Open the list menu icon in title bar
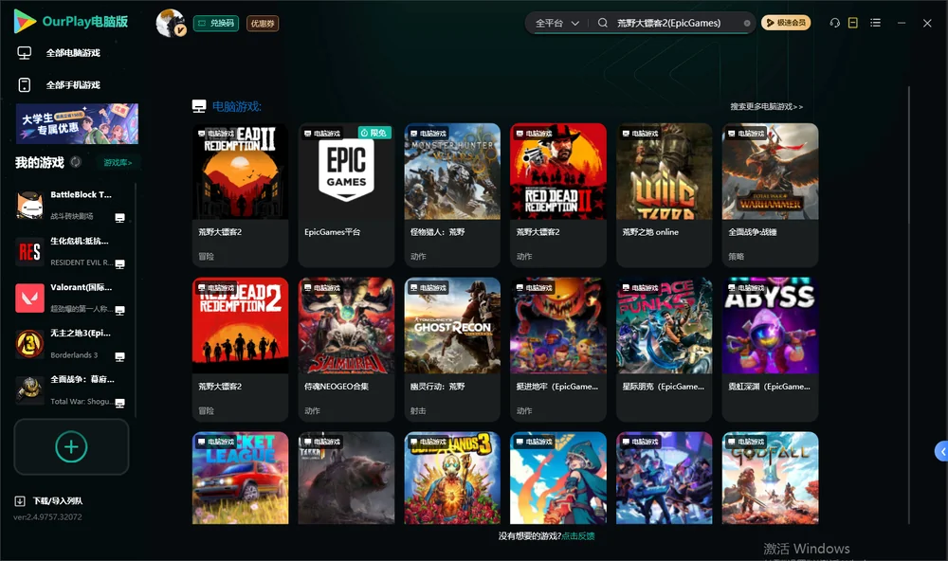Viewport: 948px width, 561px height. [x=875, y=23]
